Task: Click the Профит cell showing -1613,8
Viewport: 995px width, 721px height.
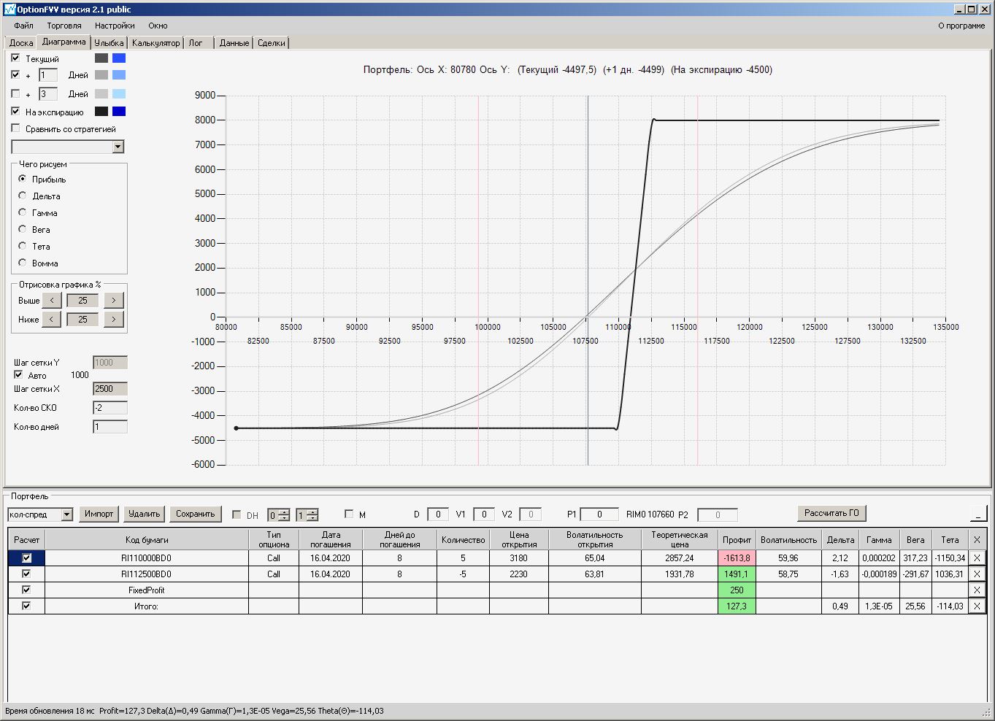Action: point(737,558)
